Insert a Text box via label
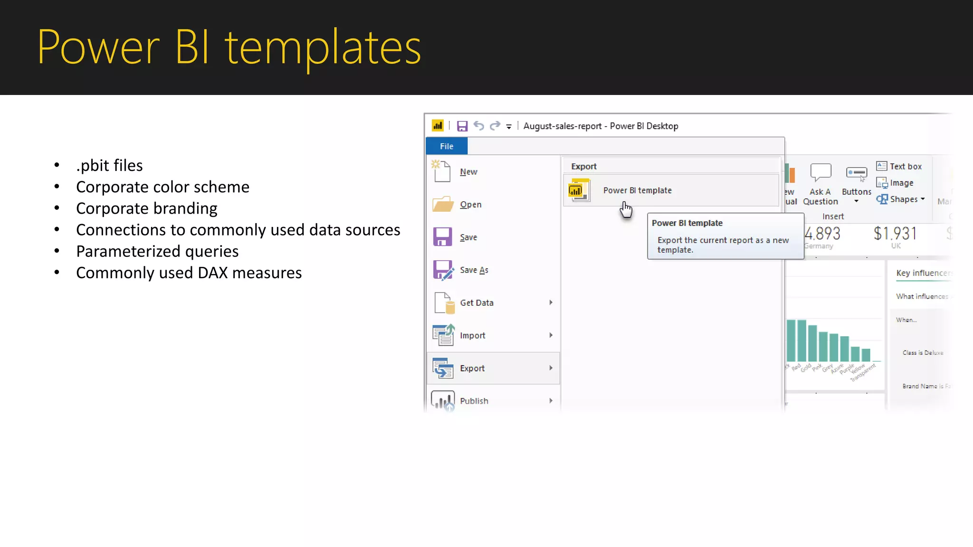This screenshot has width=973, height=547. 906,166
